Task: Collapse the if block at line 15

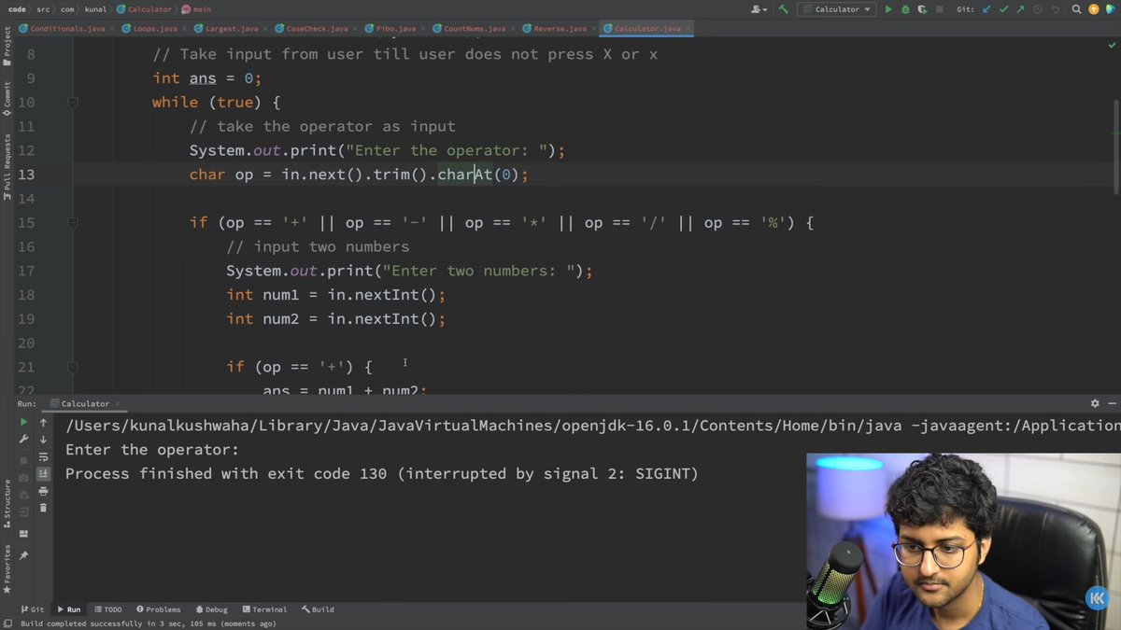Action: (x=73, y=222)
